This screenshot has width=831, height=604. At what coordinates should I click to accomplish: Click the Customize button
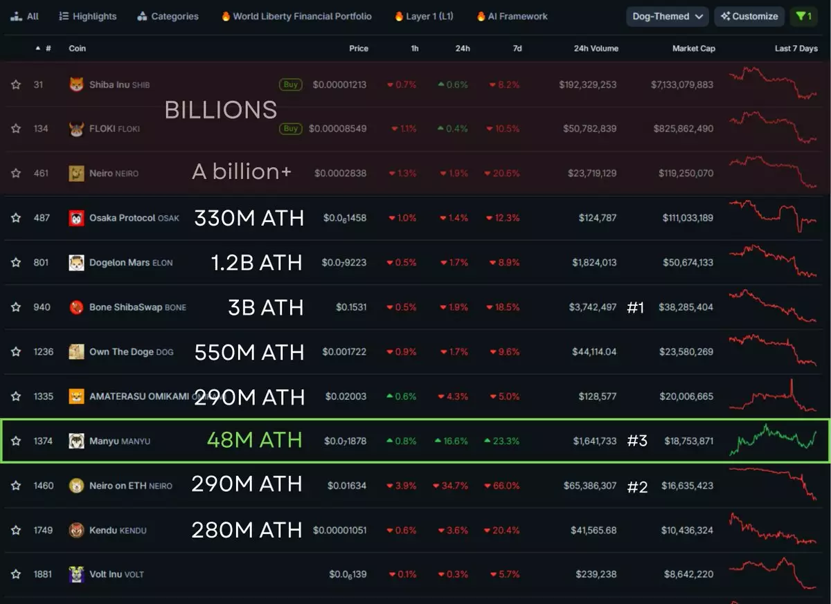pos(749,16)
